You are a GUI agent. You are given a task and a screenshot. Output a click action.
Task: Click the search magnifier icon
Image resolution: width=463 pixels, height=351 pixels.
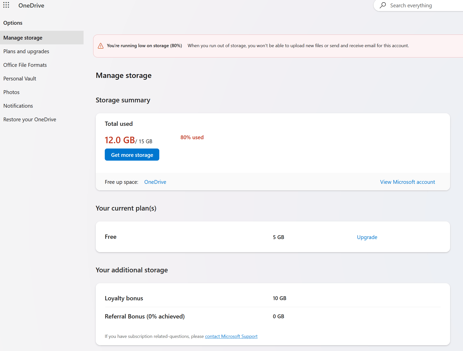383,5
